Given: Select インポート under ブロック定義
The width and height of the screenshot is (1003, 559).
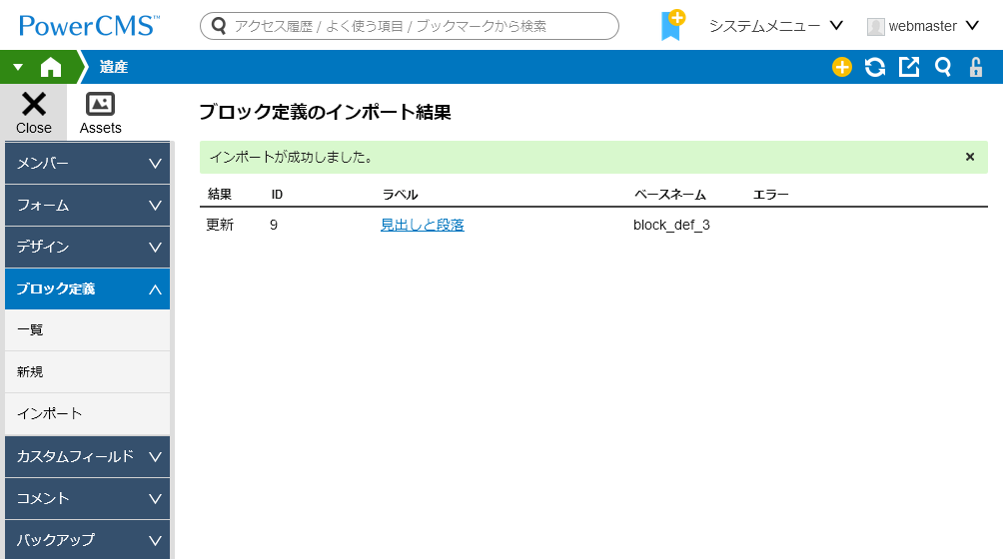Looking at the screenshot, I should (x=88, y=413).
